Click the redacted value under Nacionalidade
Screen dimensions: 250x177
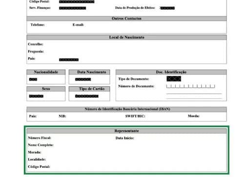pyautogui.click(x=33, y=79)
